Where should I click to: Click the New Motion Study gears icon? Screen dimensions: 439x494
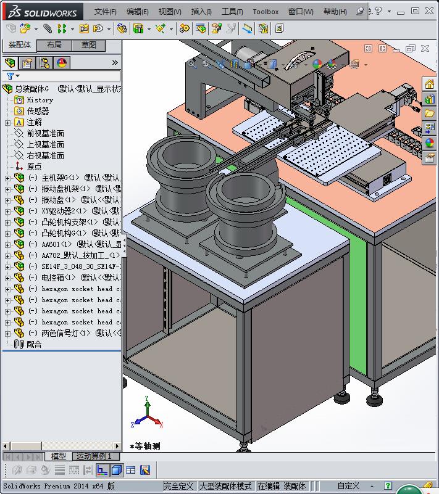click(x=185, y=28)
